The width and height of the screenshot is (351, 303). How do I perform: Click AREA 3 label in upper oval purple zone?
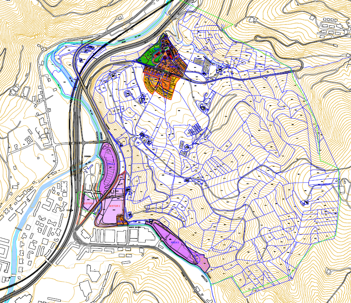(111, 163)
